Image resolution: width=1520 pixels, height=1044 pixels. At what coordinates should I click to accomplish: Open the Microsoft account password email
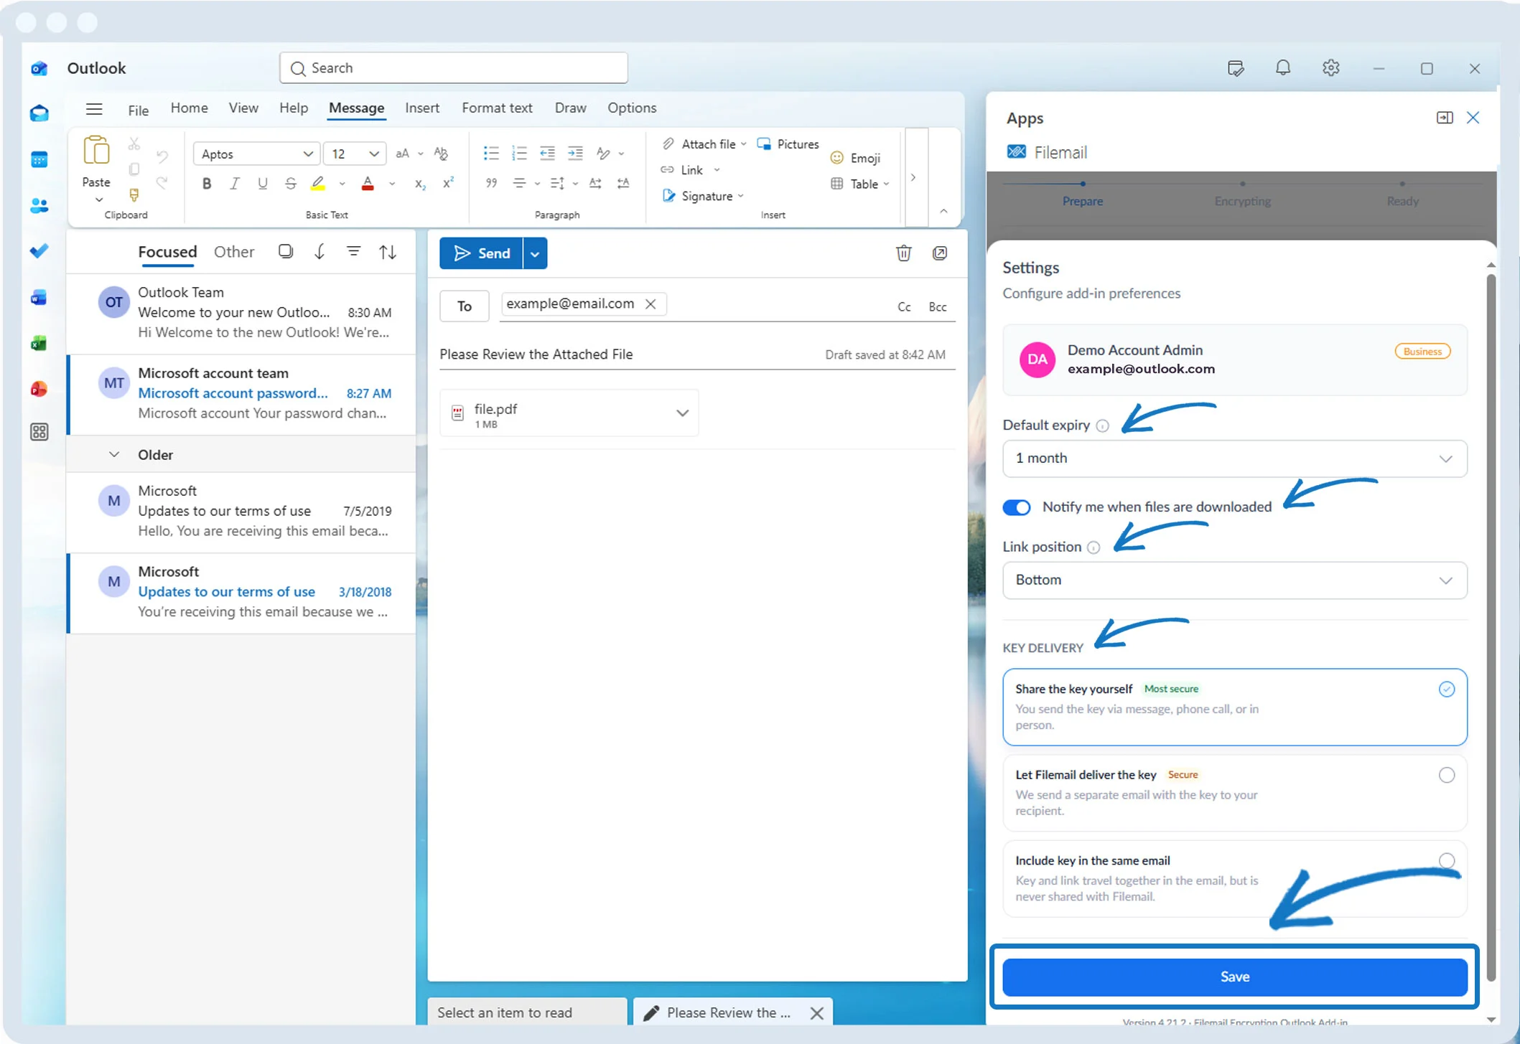point(242,394)
